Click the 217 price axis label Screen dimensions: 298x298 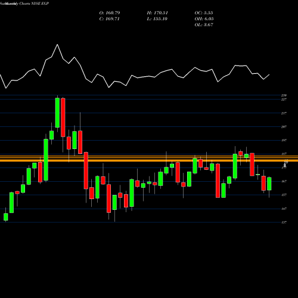pyautogui.click(x=284, y=113)
